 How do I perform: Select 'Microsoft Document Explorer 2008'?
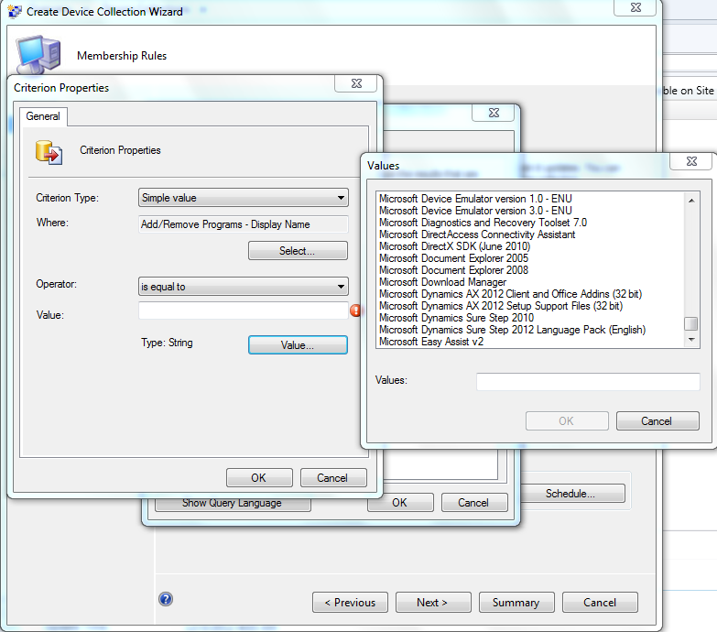click(x=453, y=270)
